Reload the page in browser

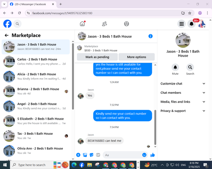pyautogui.click(x=20, y=13)
